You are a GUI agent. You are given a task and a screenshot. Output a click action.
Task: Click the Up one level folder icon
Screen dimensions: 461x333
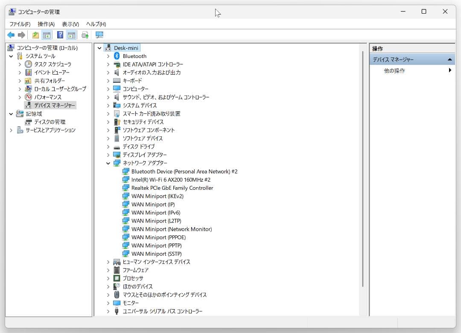[x=35, y=35]
